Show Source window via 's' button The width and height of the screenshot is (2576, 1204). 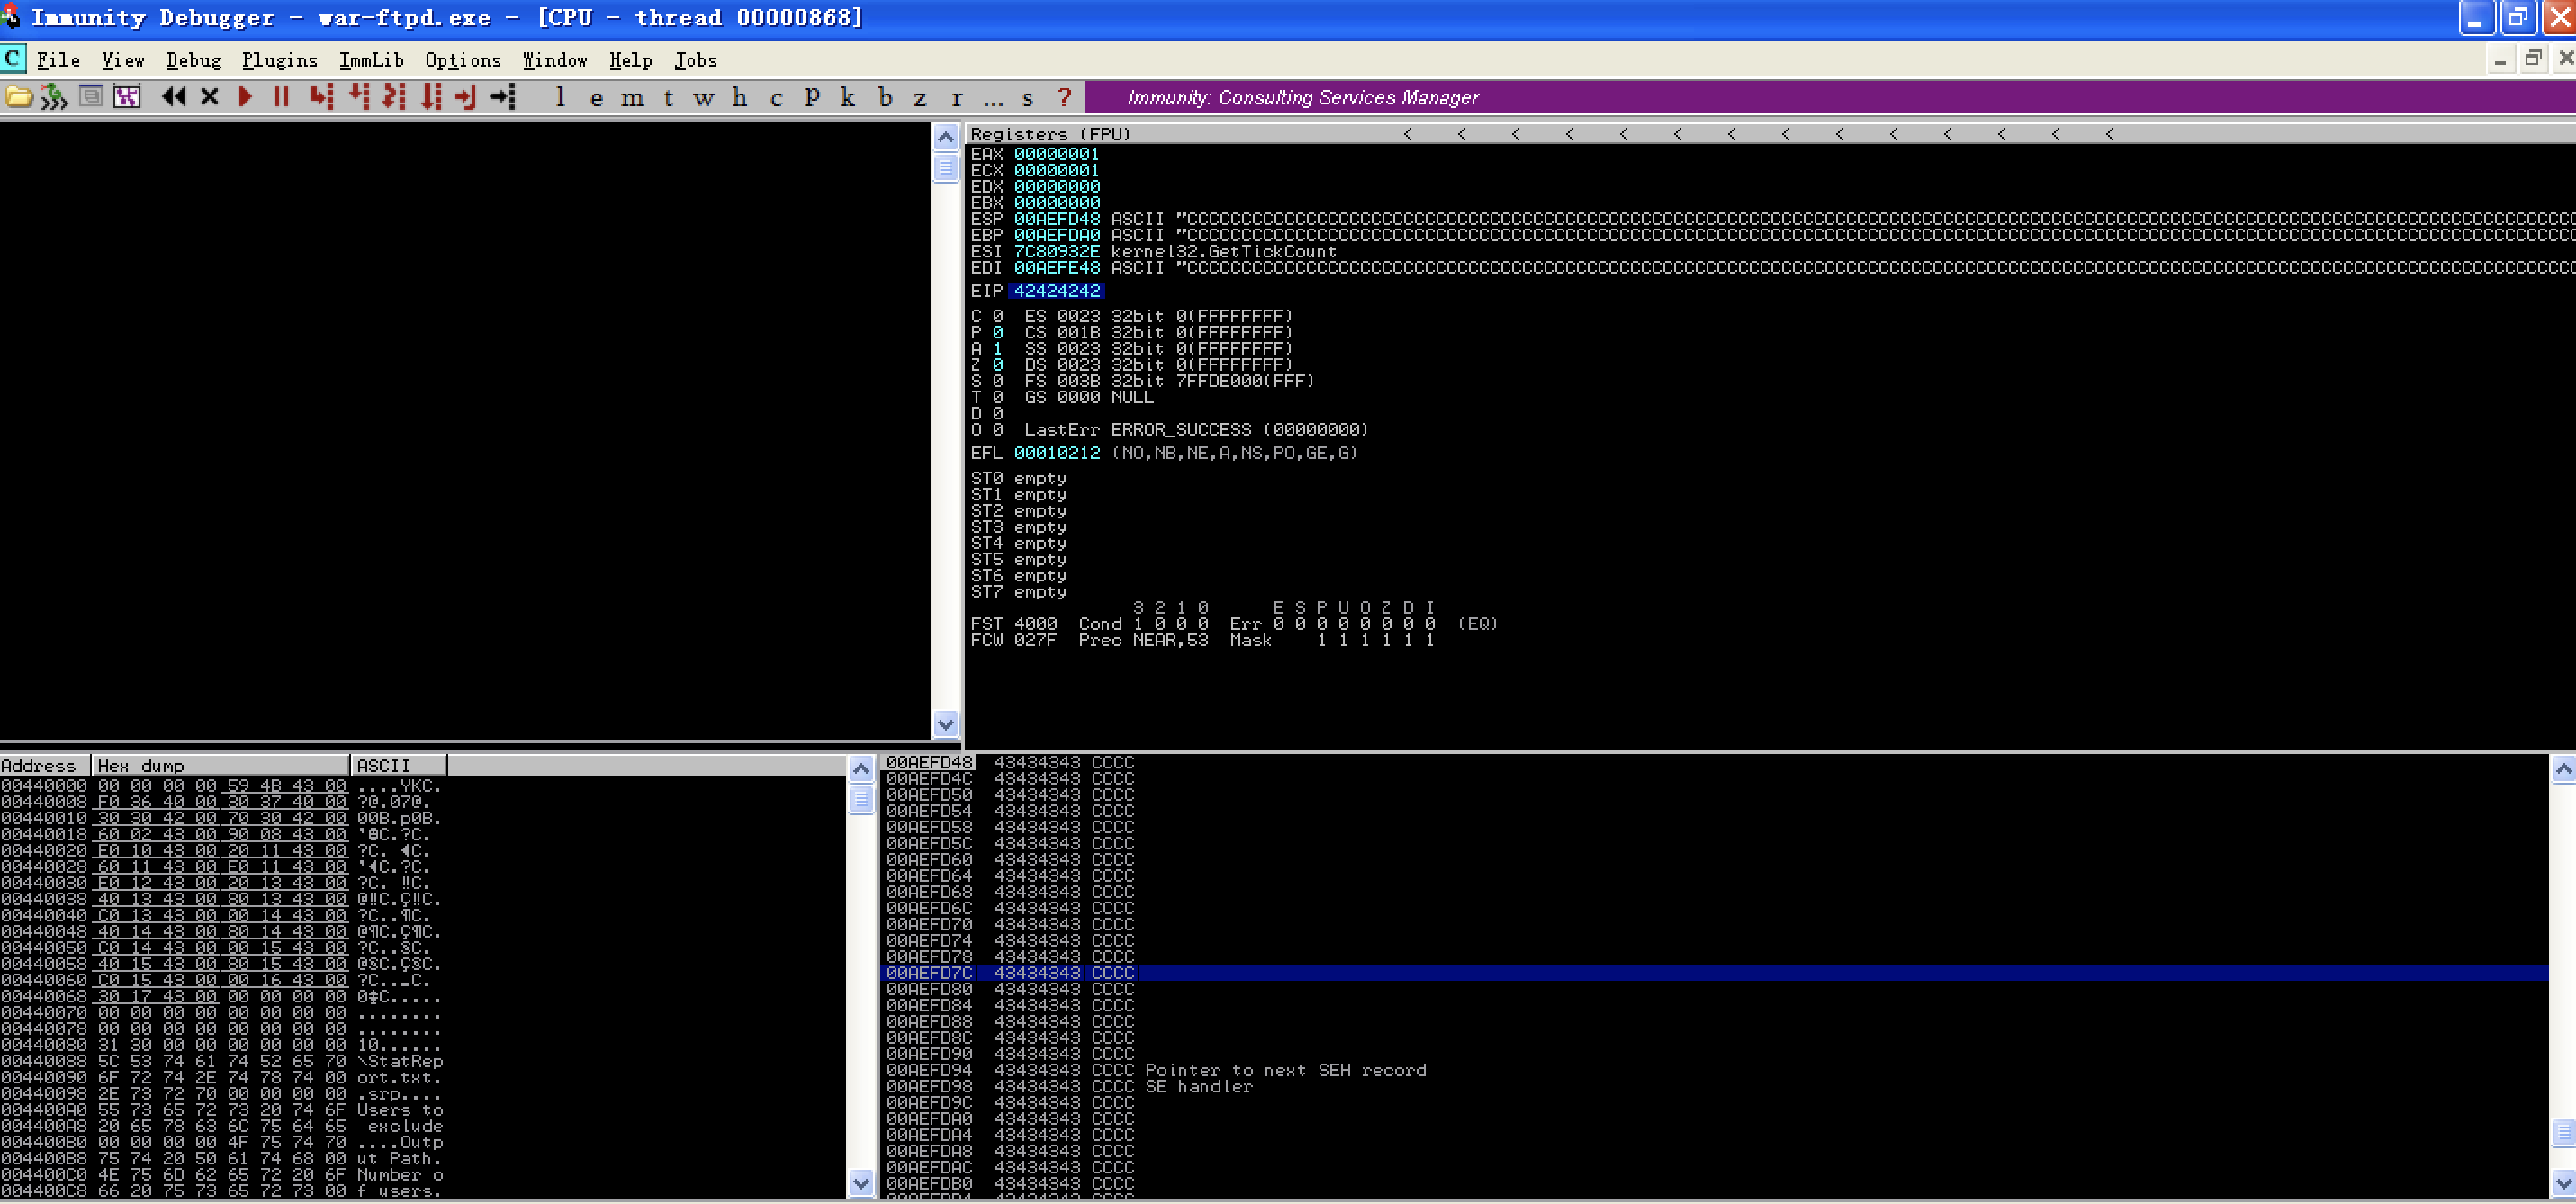point(1028,98)
